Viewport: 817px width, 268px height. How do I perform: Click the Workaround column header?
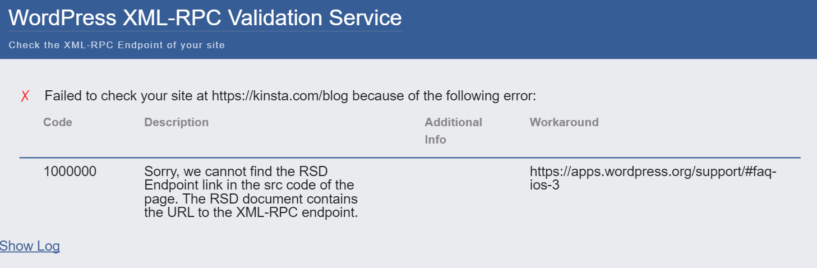tap(564, 122)
